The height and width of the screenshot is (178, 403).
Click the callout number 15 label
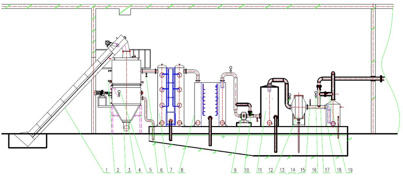coord(303,170)
